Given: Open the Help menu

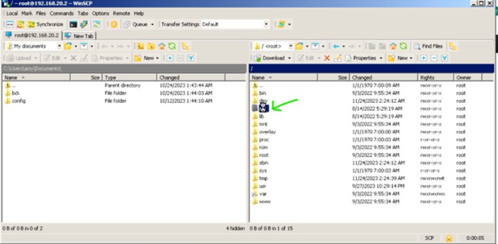Looking at the screenshot, I should (139, 13).
